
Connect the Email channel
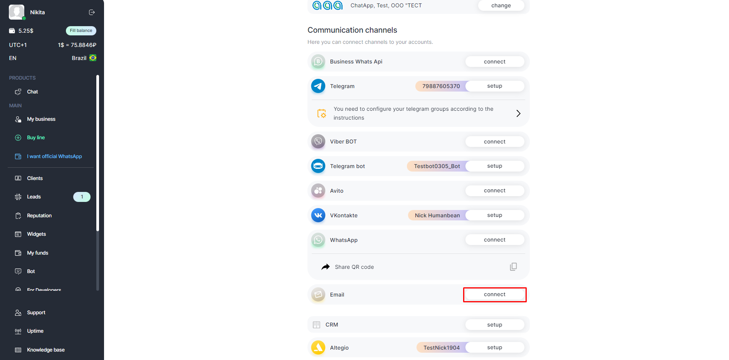495,295
